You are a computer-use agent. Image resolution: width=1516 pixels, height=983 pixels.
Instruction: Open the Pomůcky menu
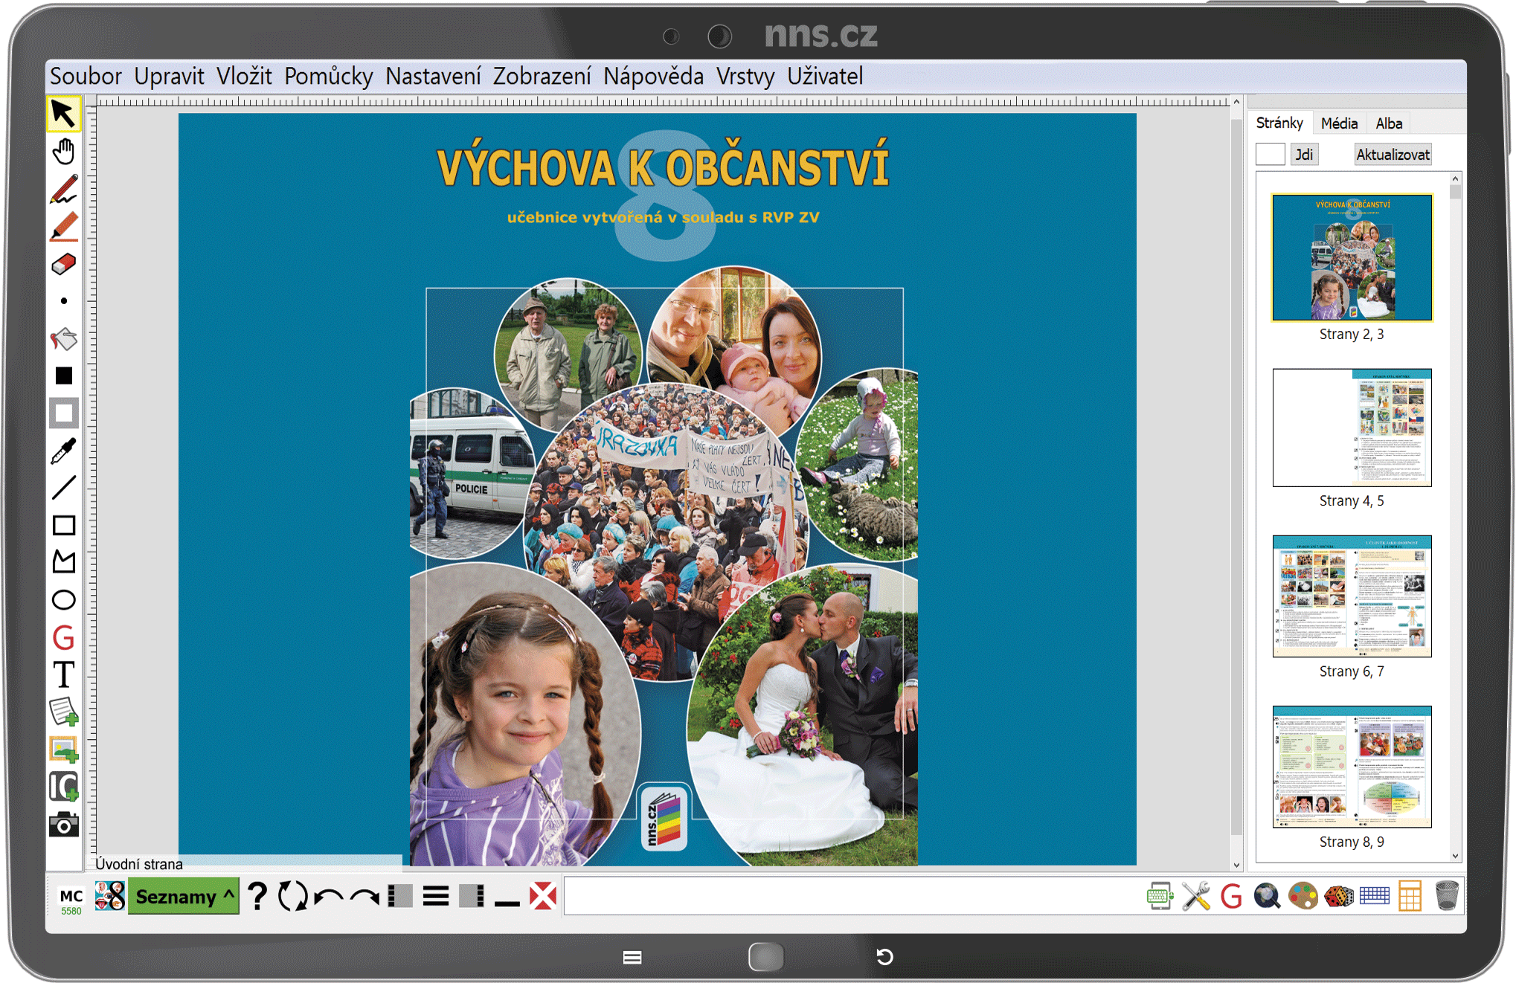[328, 77]
